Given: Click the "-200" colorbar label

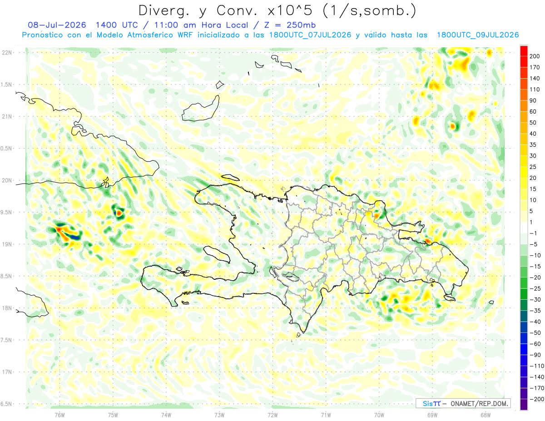Looking at the screenshot, I should [x=537, y=399].
